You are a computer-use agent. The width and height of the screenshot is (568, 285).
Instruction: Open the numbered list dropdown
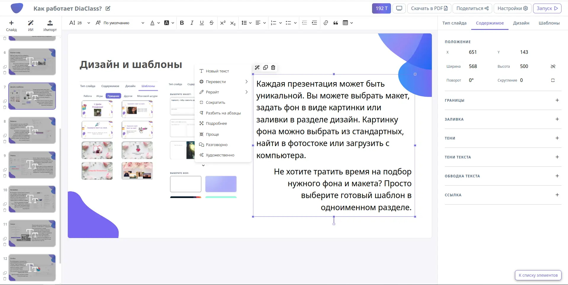(276, 23)
